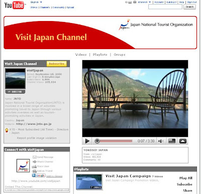Click the Embed This Channel code field
The height and width of the screenshot is (194, 201).
[37, 190]
